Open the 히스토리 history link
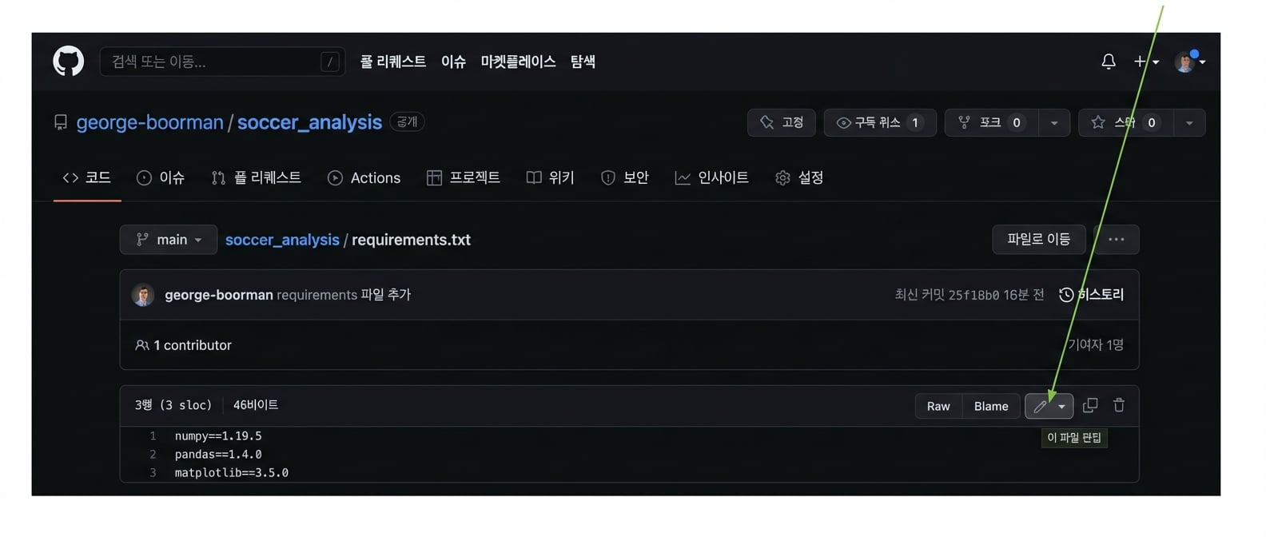This screenshot has height=537, width=1266. coord(1092,295)
